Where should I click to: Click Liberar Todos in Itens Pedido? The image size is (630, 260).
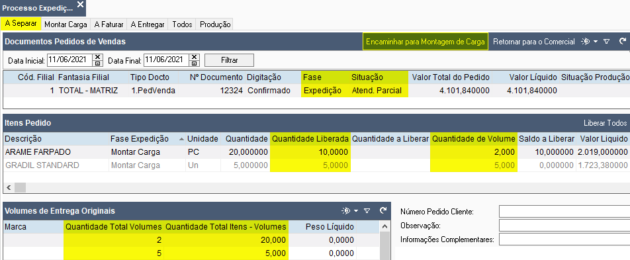pos(605,123)
